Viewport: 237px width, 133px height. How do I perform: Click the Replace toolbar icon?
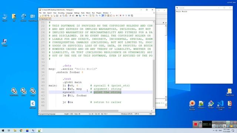pos(80,16)
